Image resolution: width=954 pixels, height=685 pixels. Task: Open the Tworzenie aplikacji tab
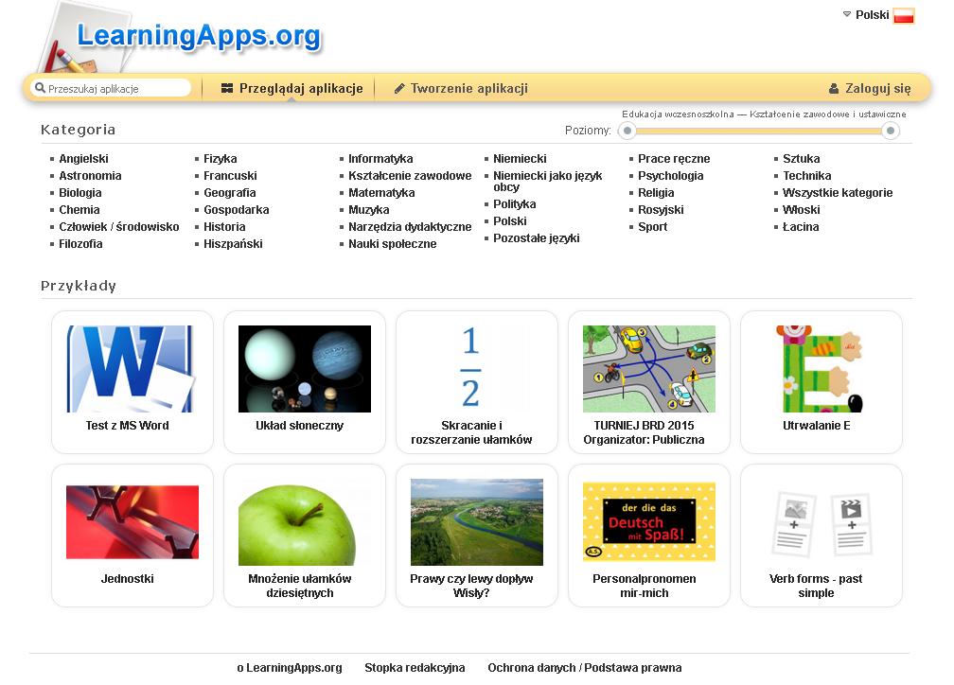[x=461, y=88]
